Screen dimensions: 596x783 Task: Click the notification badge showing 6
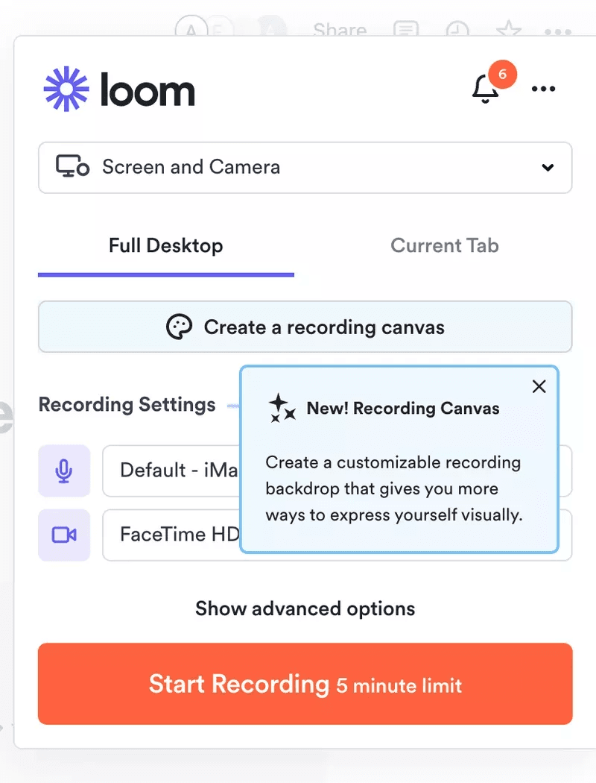(x=502, y=74)
